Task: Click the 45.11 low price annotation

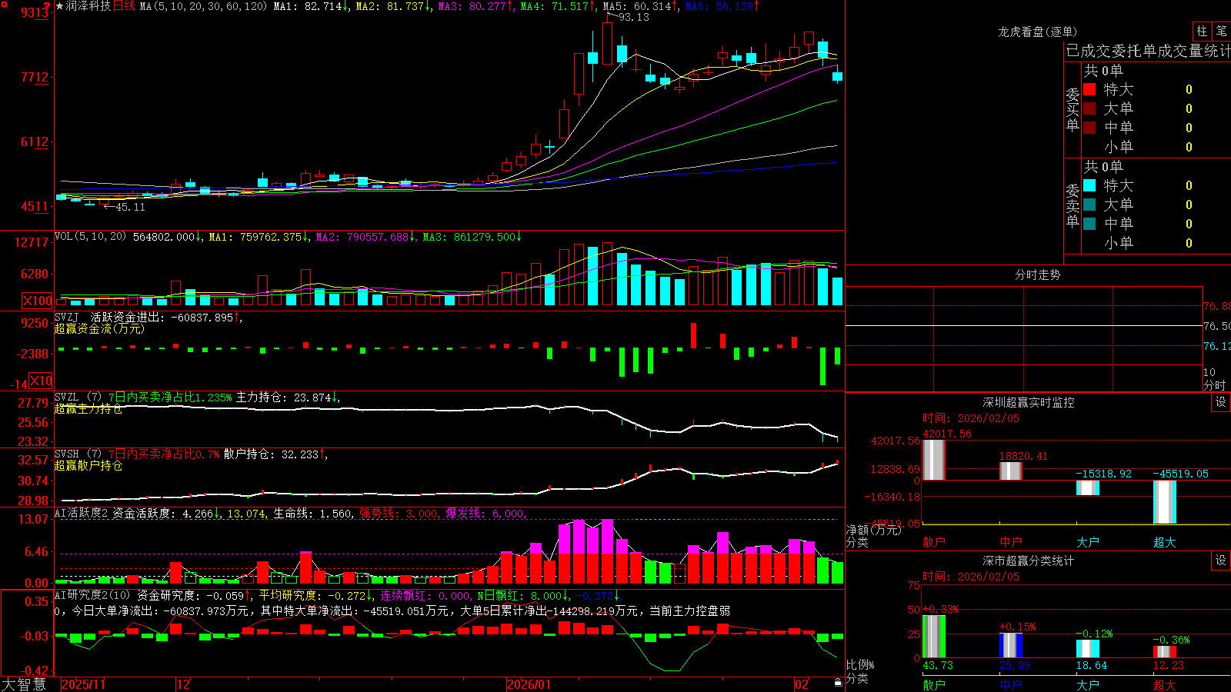Action: pos(130,207)
